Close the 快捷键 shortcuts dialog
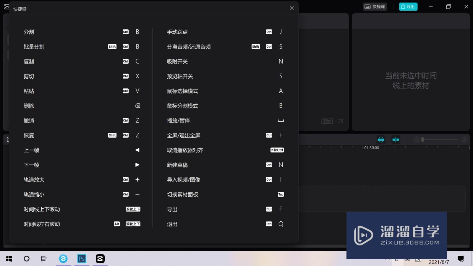The height and width of the screenshot is (266, 473). pos(292,8)
